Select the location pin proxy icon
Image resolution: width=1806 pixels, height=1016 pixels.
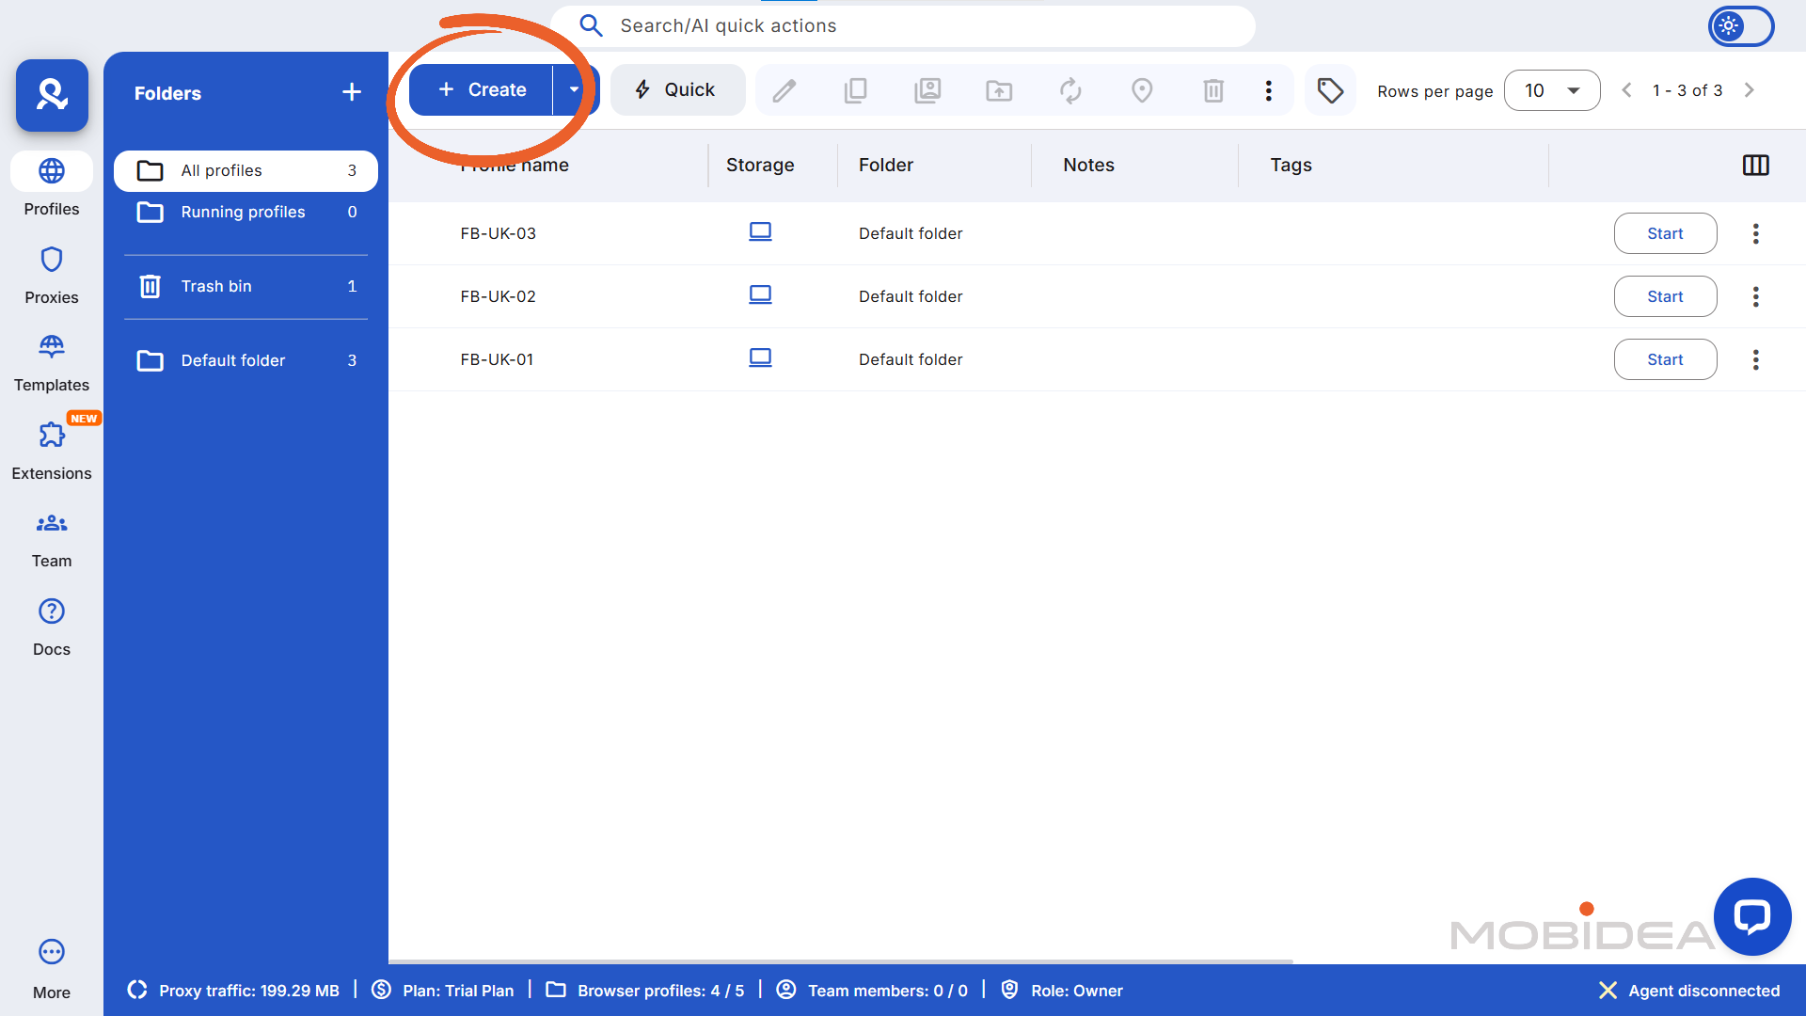tap(1142, 90)
